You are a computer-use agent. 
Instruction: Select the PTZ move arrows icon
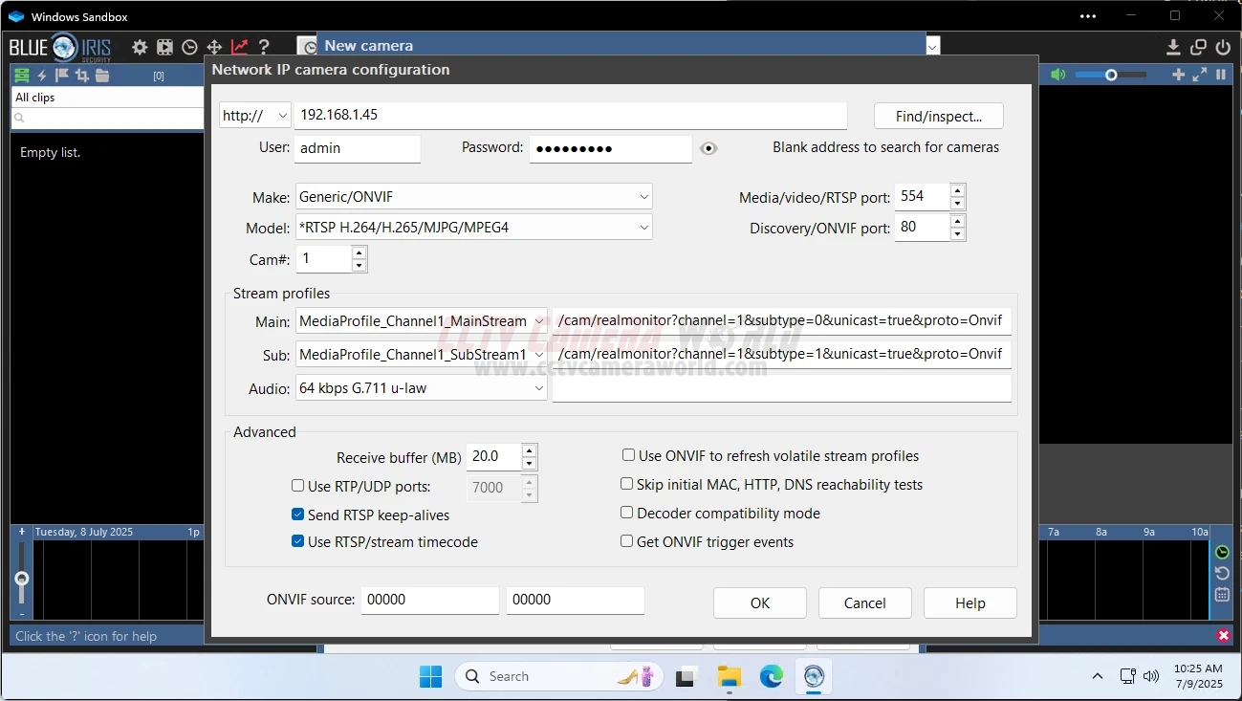tap(214, 47)
